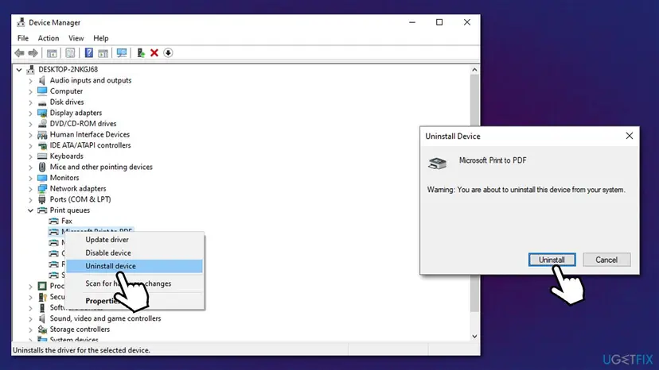
Task: Click the speaker icon beside Sound, video and game controllers
Action: pos(42,318)
